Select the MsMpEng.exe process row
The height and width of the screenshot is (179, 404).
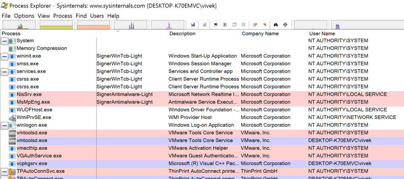[33, 102]
